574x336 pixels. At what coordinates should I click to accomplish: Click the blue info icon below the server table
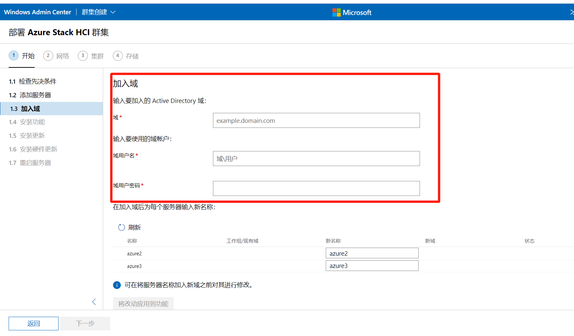point(117,285)
